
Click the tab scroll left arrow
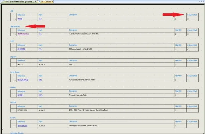200,1
